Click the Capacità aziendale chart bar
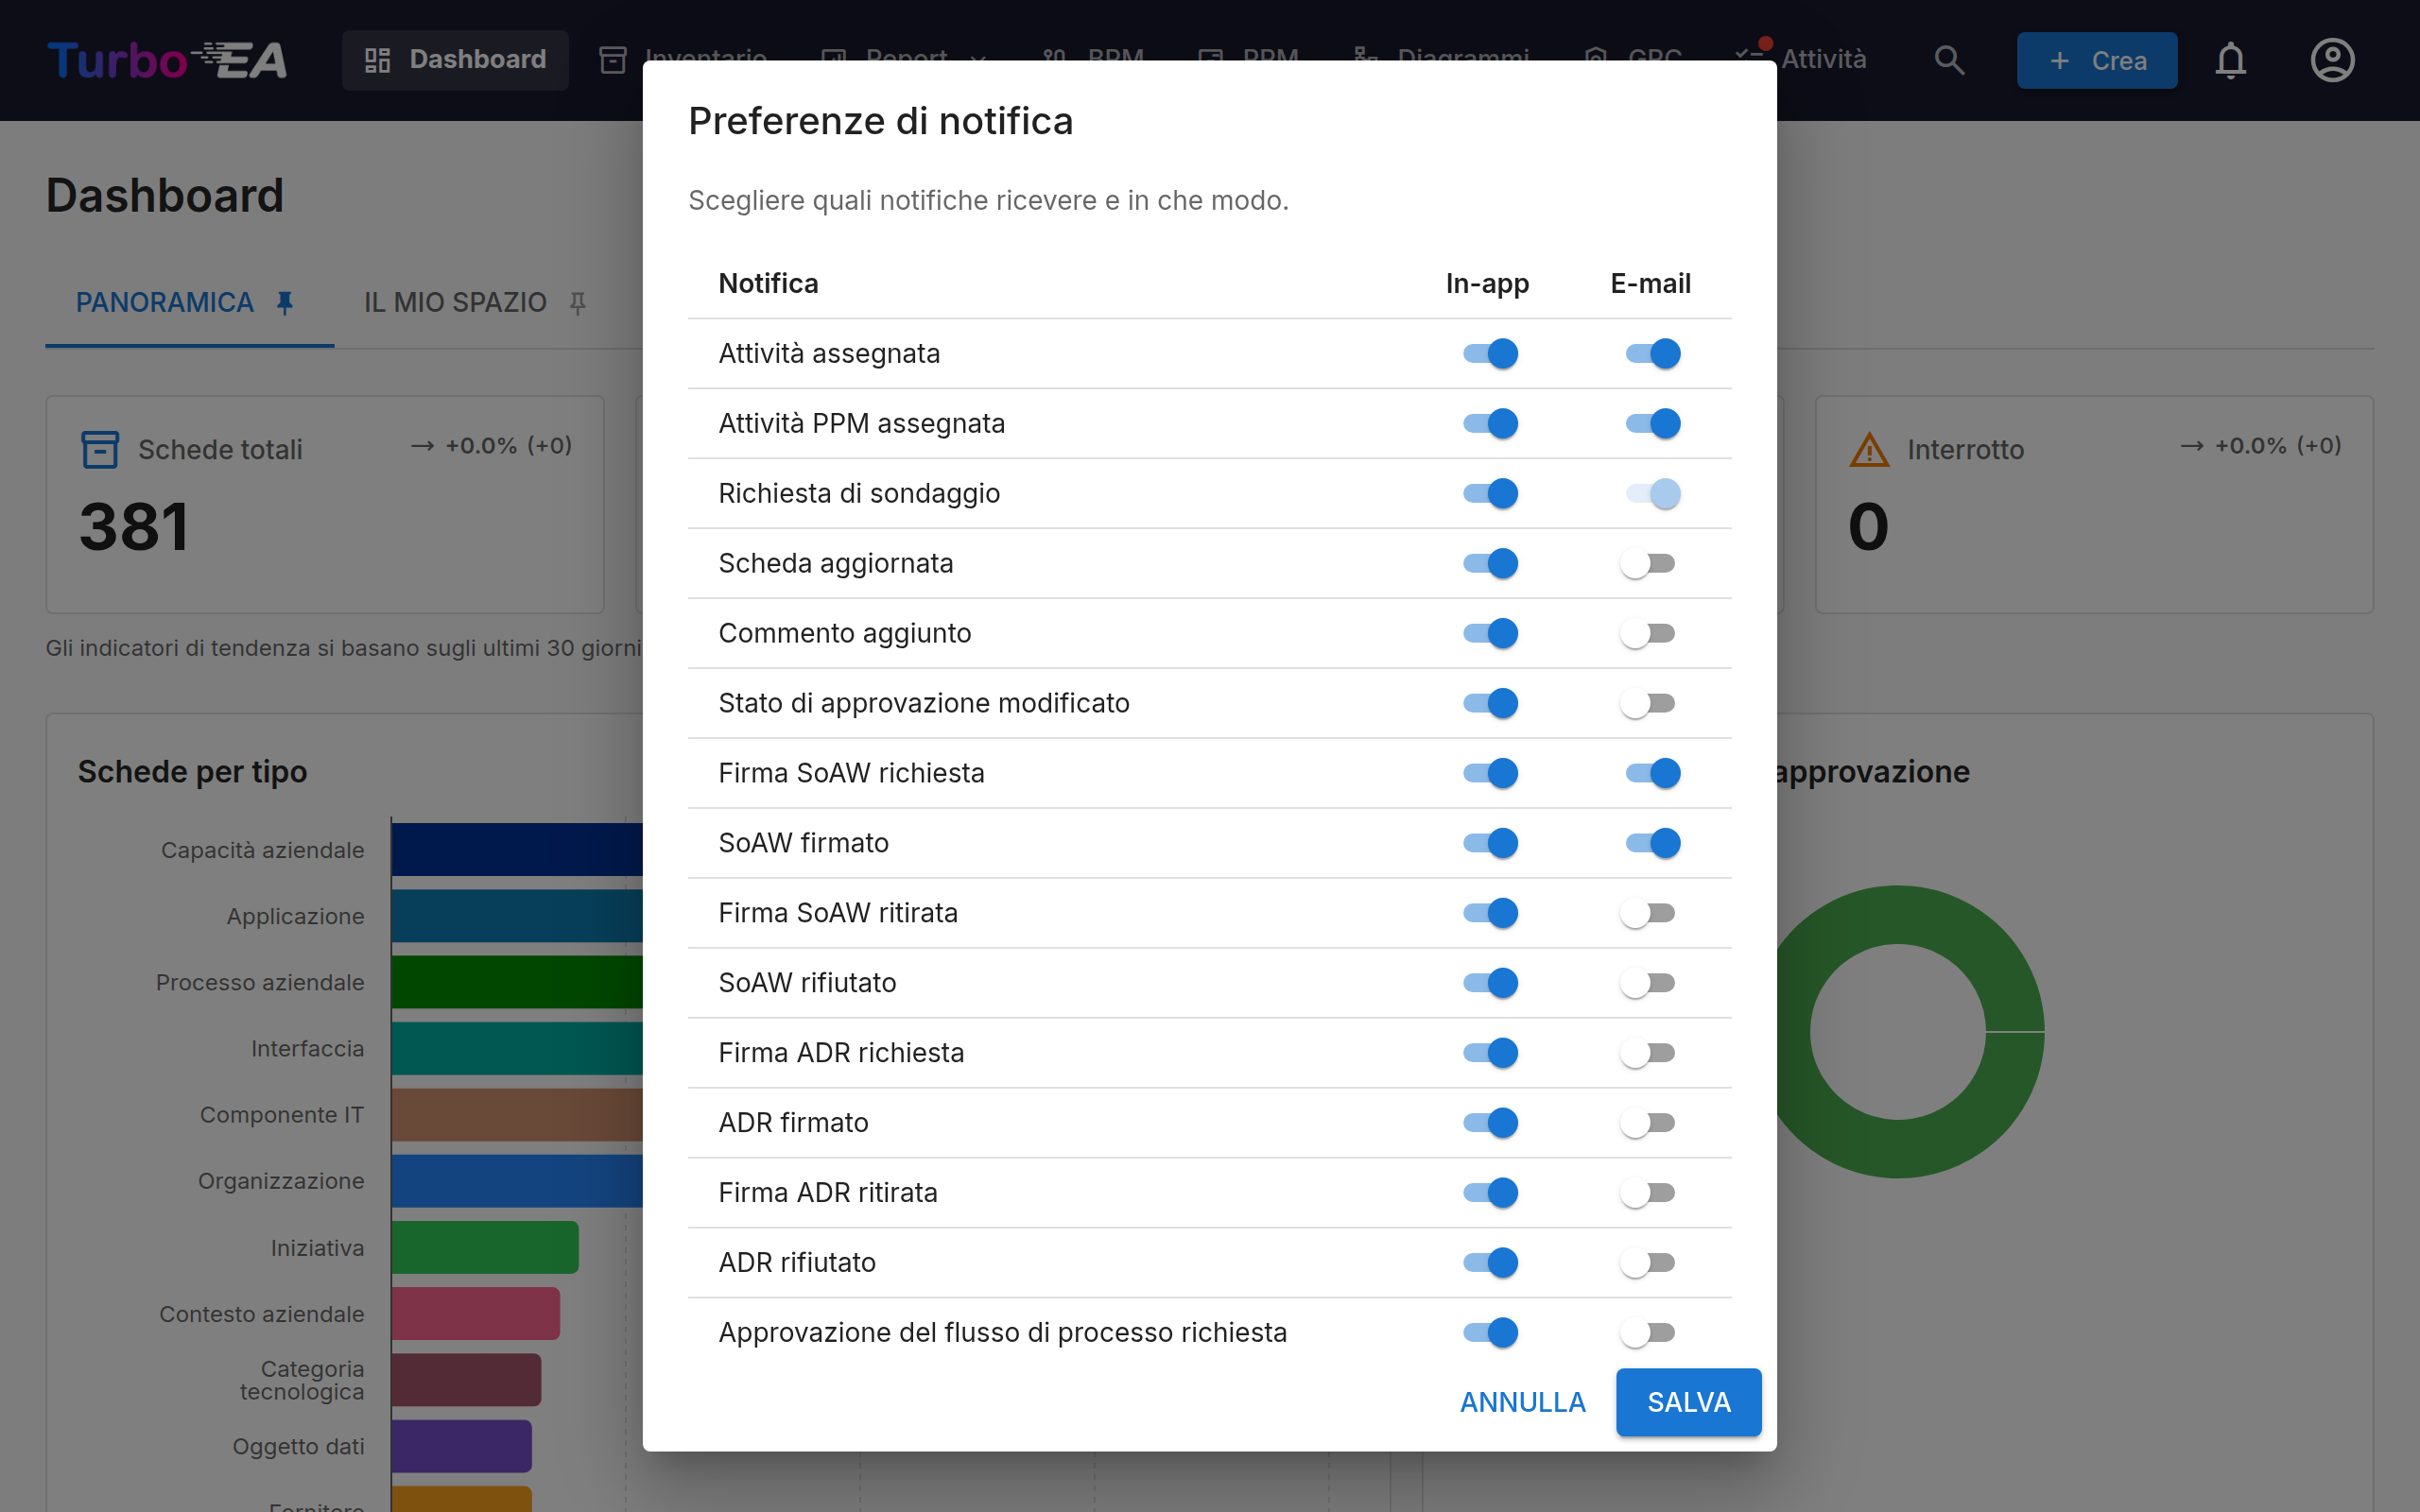The height and width of the screenshot is (1512, 2420). (x=516, y=849)
